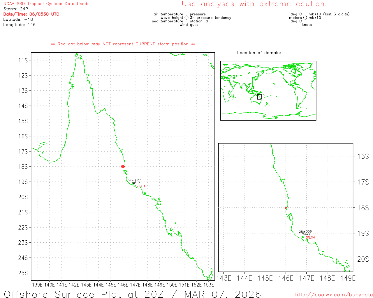Click the red storm dot on zoomed inset map

[x=286, y=207]
